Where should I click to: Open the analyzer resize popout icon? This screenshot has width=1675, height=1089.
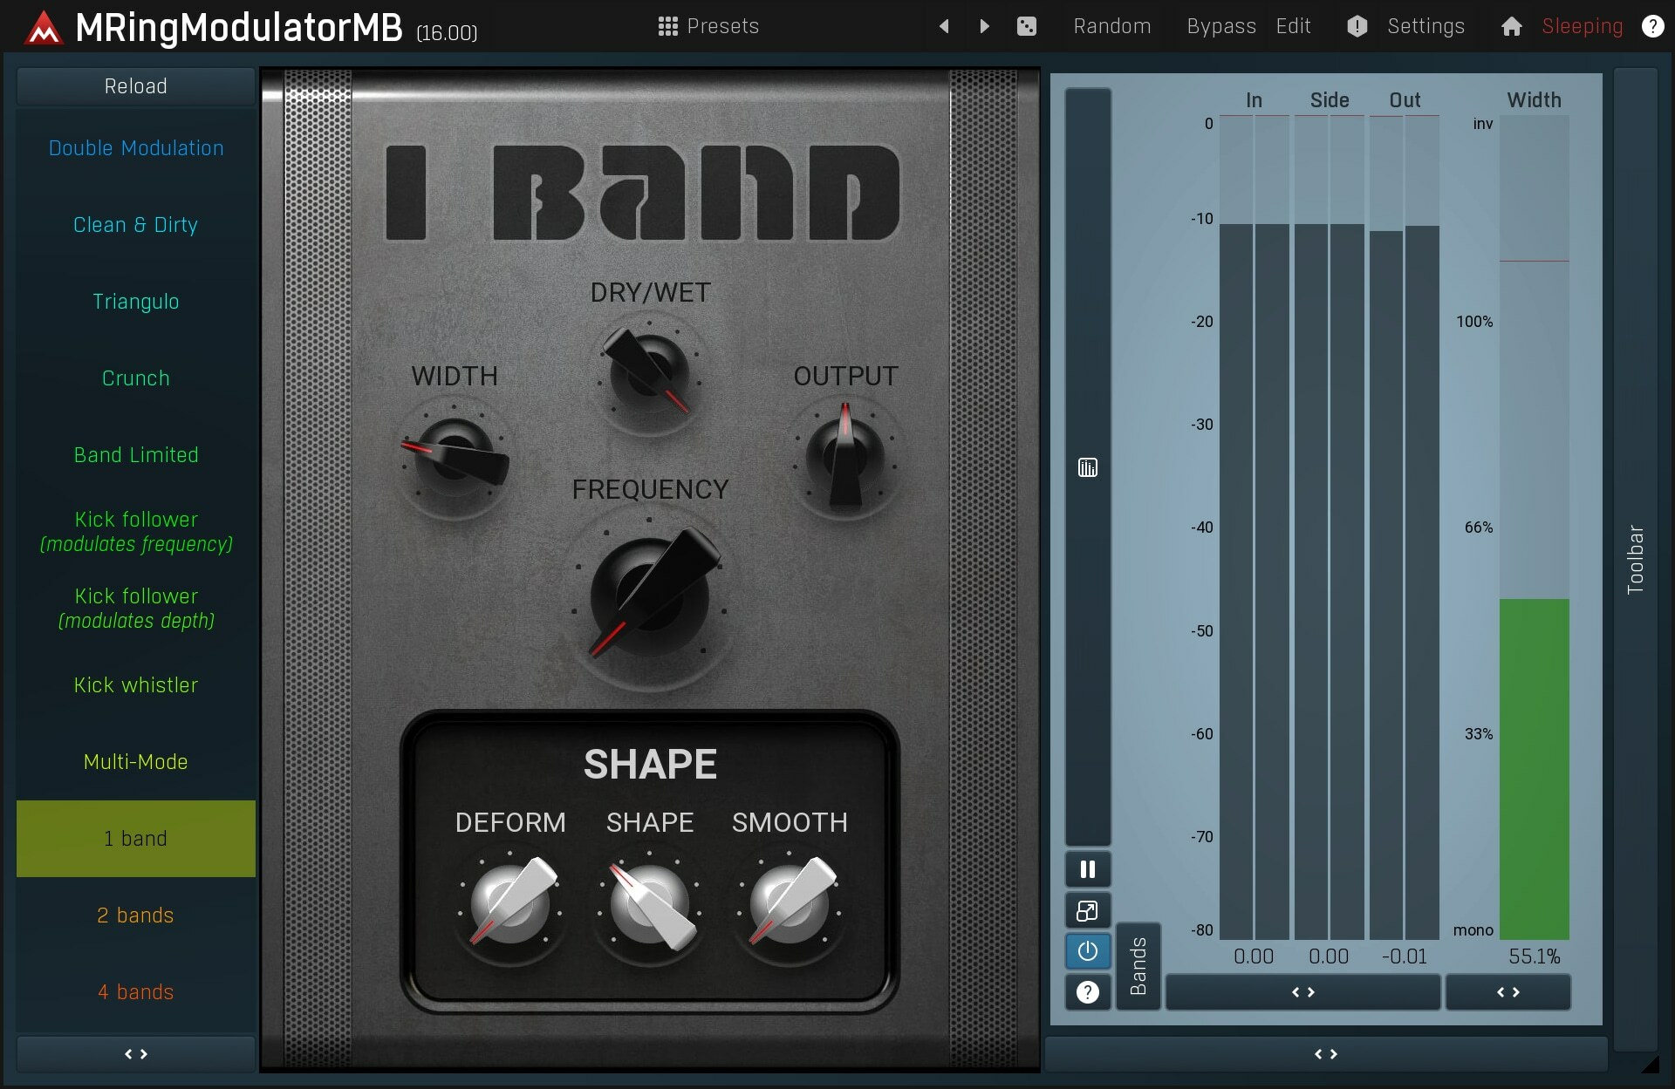click(x=1087, y=910)
